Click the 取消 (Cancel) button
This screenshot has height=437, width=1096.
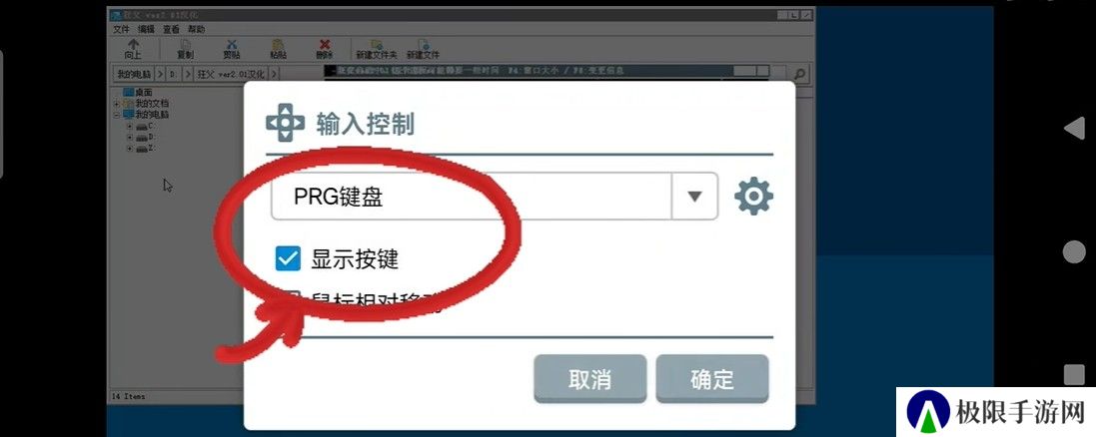(x=589, y=379)
